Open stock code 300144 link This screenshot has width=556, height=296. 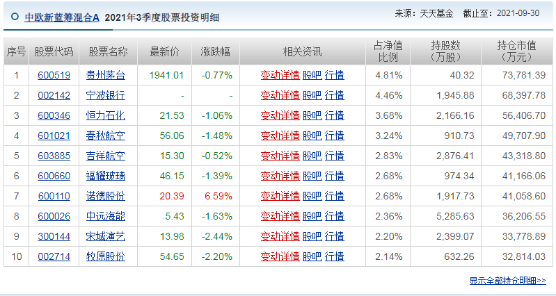pyautogui.click(x=54, y=237)
